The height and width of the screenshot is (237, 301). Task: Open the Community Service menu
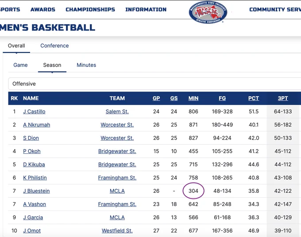coord(275,9)
